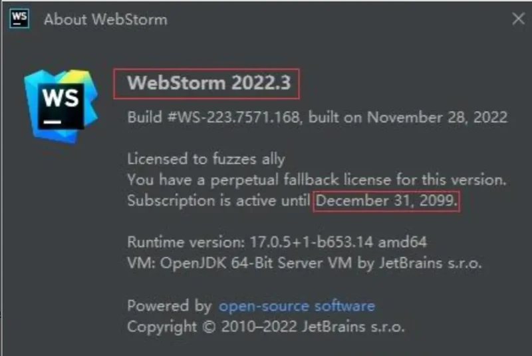Select build number #WS-223.7571.168
Screen dimensions: 532x356
coord(234,117)
